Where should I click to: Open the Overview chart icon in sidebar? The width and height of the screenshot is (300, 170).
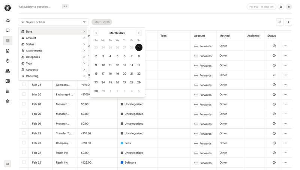pyautogui.click(x=7, y=21)
